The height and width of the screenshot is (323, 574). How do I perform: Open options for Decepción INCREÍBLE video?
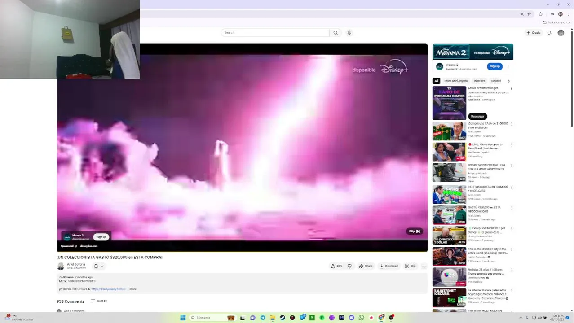511,229
